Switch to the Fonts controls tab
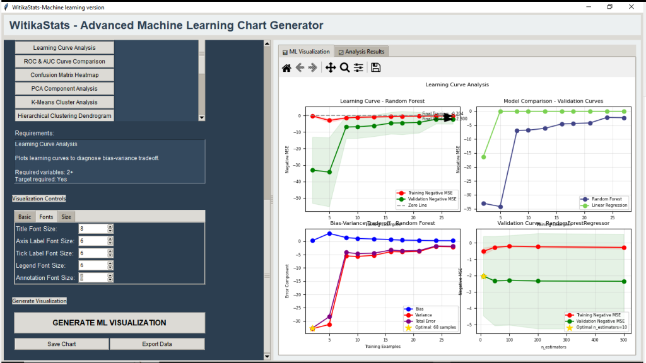This screenshot has height=363, width=646. pyautogui.click(x=46, y=217)
